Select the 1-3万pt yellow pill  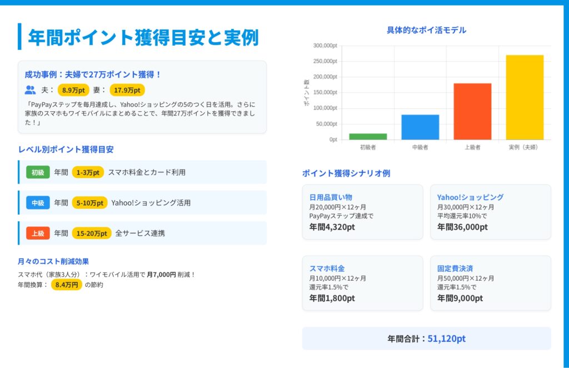(88, 172)
